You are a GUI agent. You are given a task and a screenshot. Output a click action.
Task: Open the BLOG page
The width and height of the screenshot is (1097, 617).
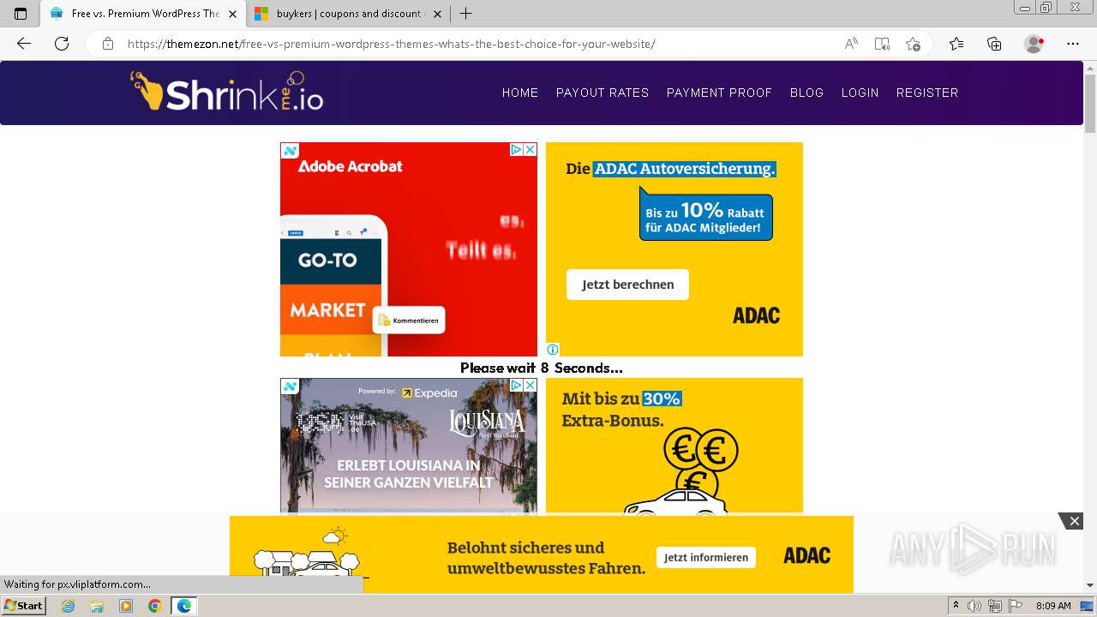pyautogui.click(x=806, y=93)
